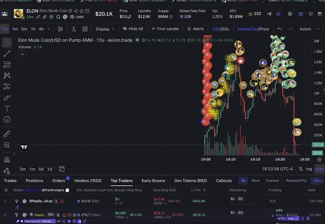This screenshot has height=224, width=325.
Task: Open the emoji icons tool
Action: 7,120
